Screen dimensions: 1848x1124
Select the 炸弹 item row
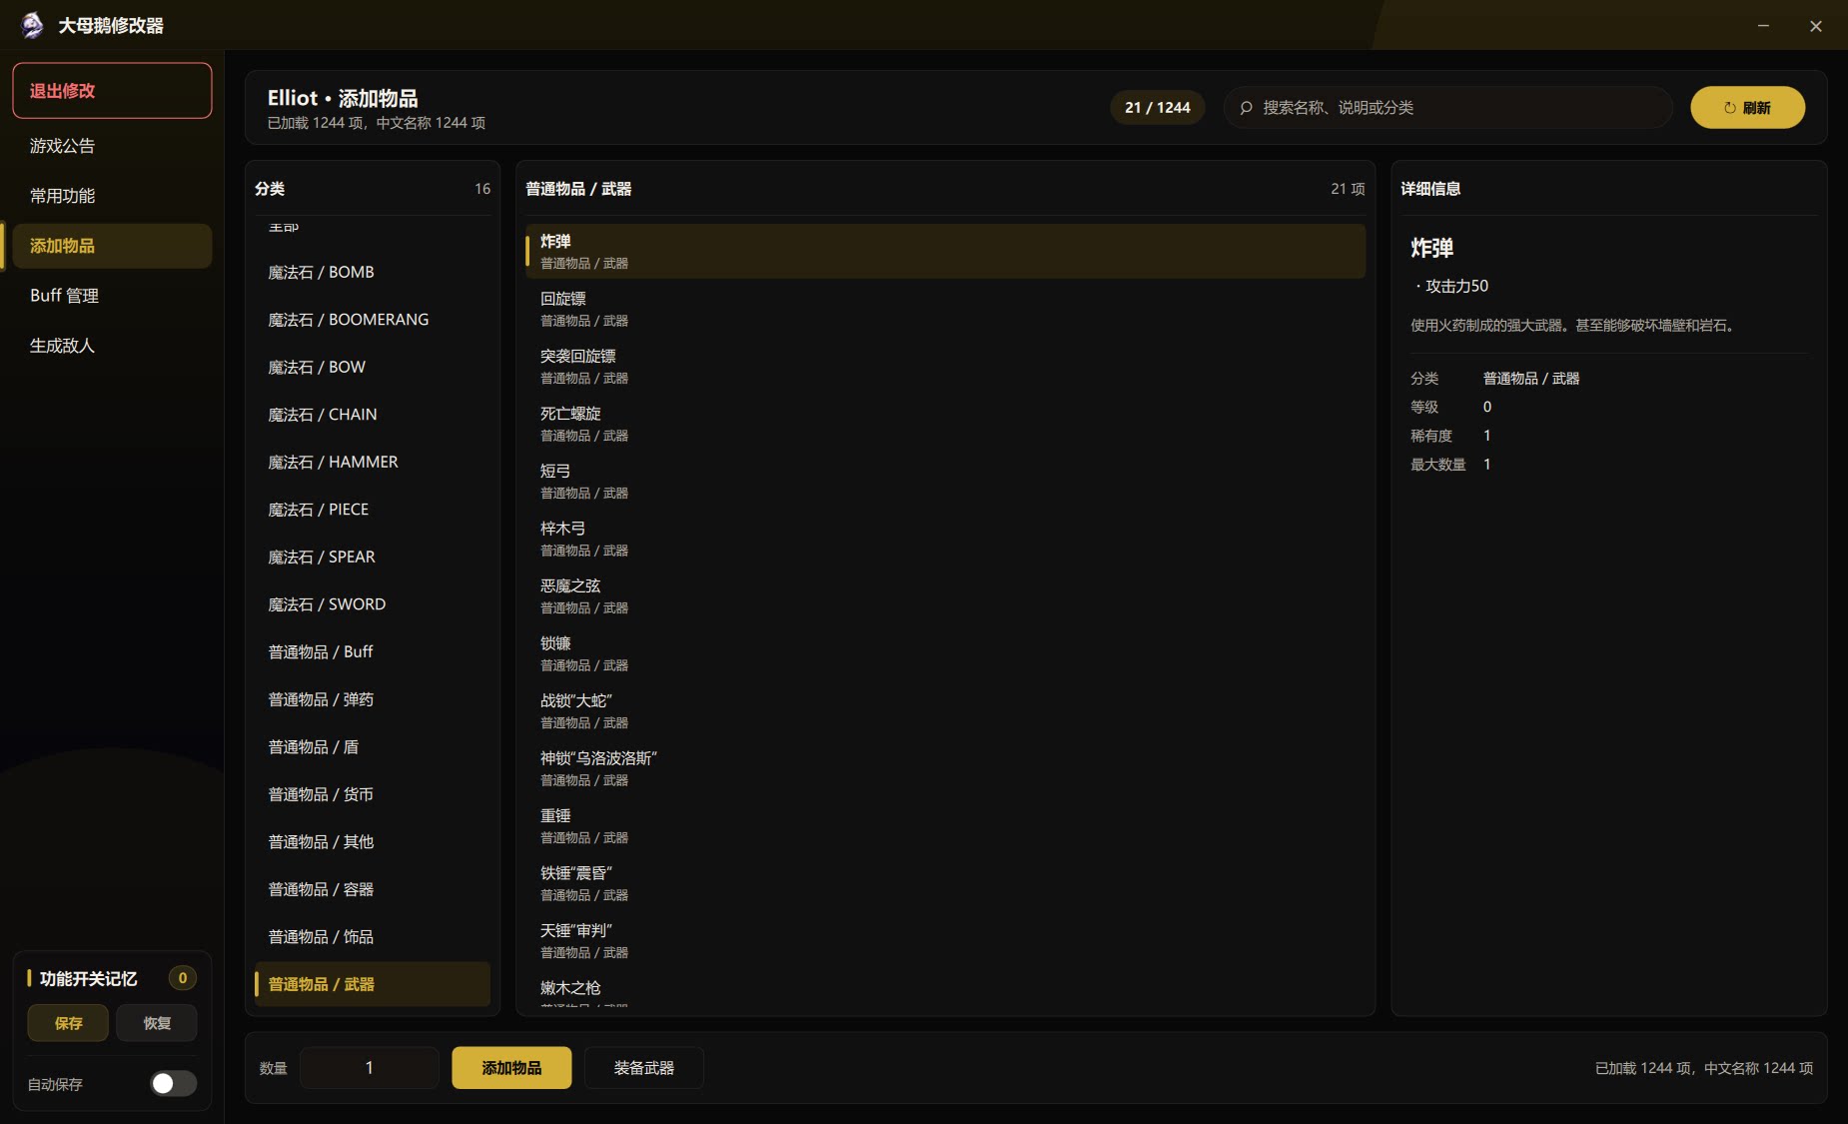click(945, 251)
